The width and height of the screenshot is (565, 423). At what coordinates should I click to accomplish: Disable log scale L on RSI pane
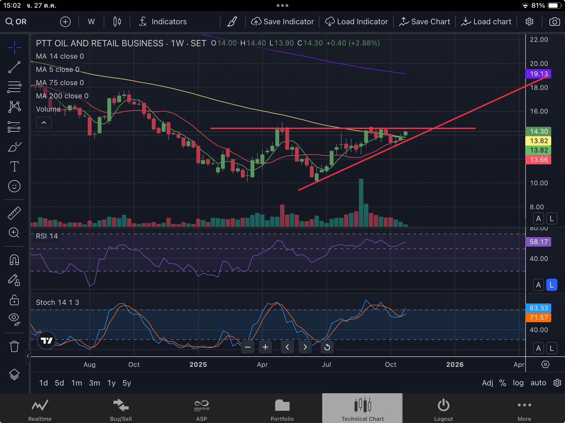(551, 285)
